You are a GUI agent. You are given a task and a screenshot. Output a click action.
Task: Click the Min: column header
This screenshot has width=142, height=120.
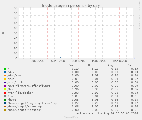[91, 65]
